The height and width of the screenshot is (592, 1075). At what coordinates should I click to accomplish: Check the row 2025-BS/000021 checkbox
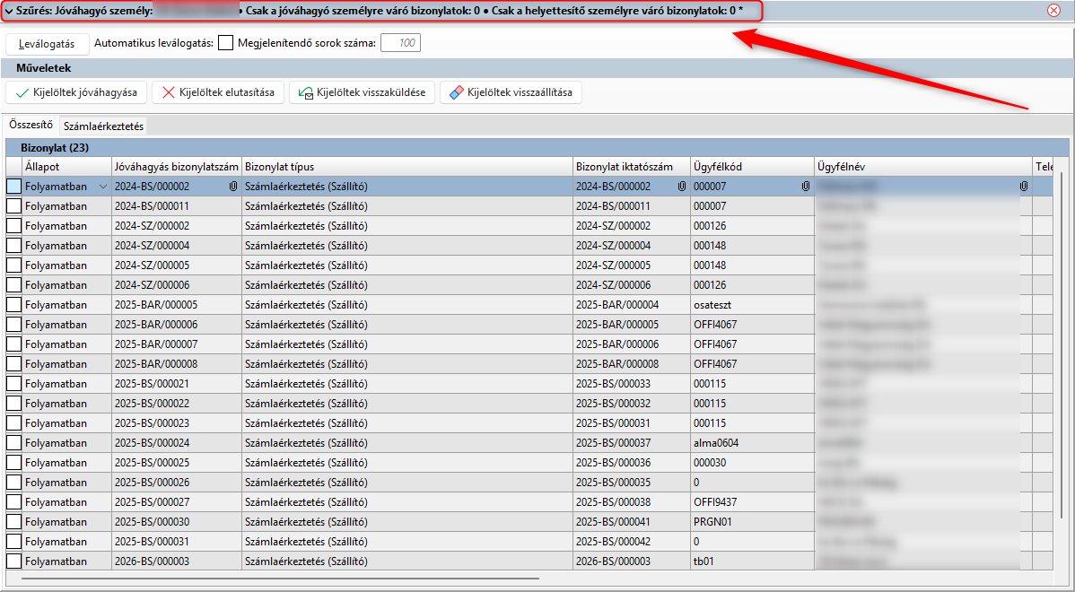coord(13,383)
